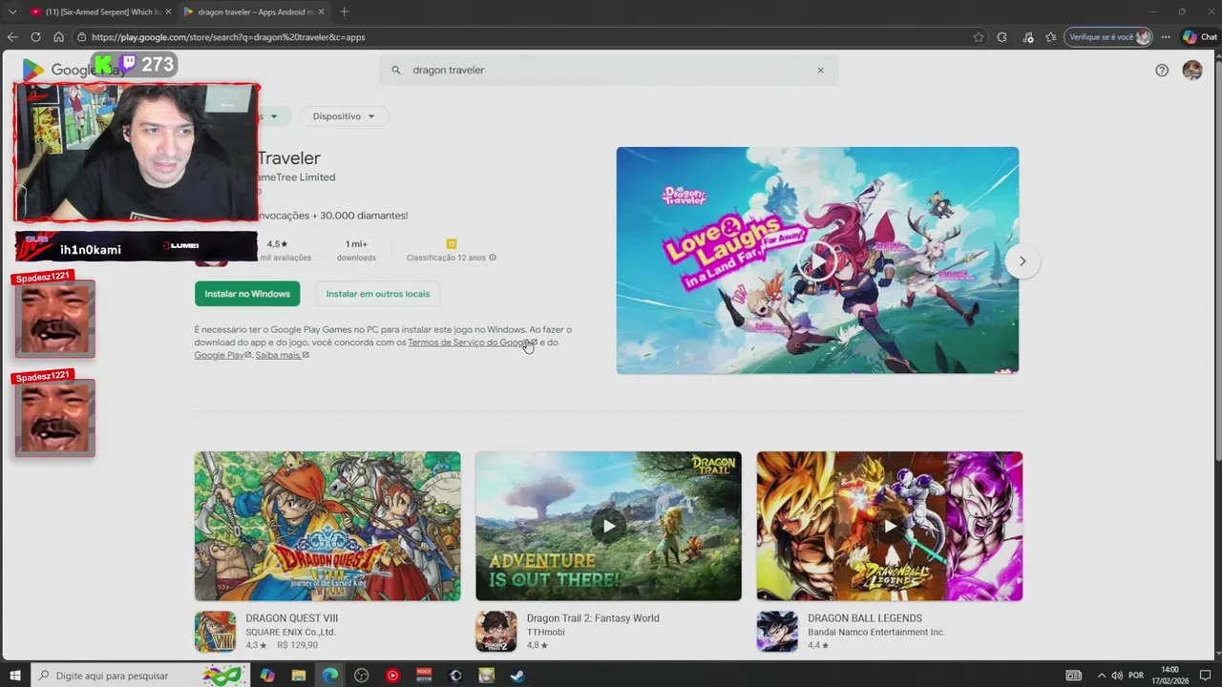The image size is (1222, 687).
Task: Open DRAGON BALL LEGENDS title text
Action: click(x=865, y=618)
